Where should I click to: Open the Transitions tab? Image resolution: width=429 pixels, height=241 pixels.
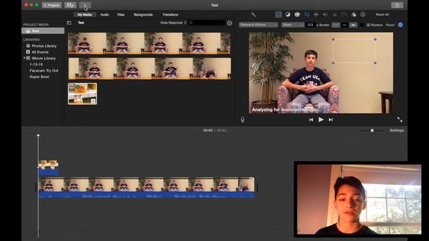[170, 15]
